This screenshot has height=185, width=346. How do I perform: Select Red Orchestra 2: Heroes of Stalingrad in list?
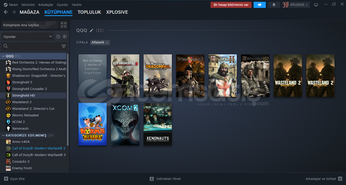click(x=36, y=62)
